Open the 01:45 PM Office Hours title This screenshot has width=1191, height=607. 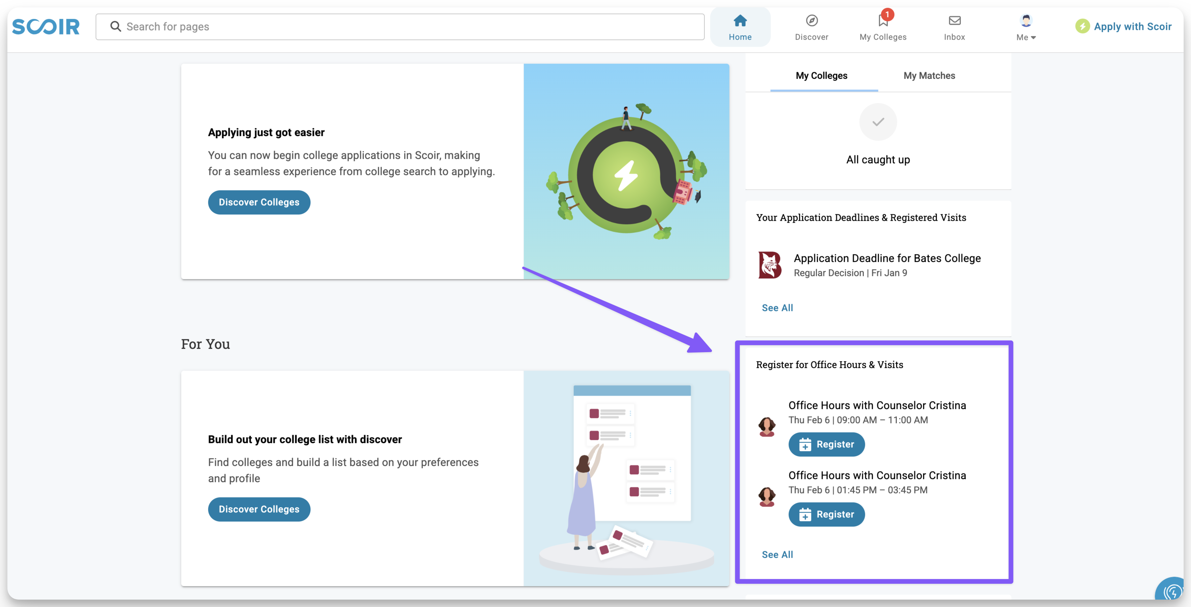coord(877,476)
